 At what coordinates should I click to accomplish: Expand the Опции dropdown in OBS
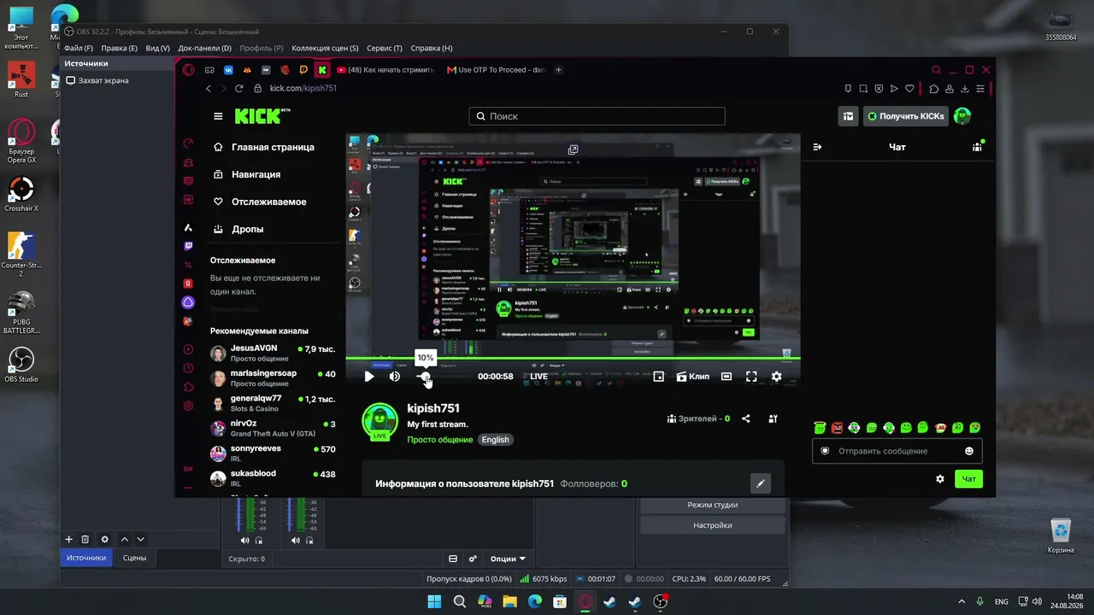(x=508, y=559)
